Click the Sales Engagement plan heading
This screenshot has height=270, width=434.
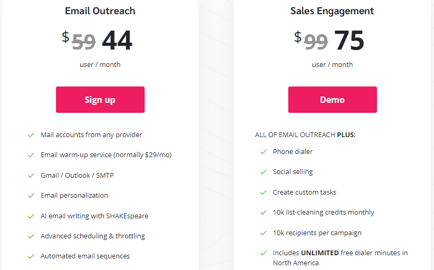tap(332, 11)
